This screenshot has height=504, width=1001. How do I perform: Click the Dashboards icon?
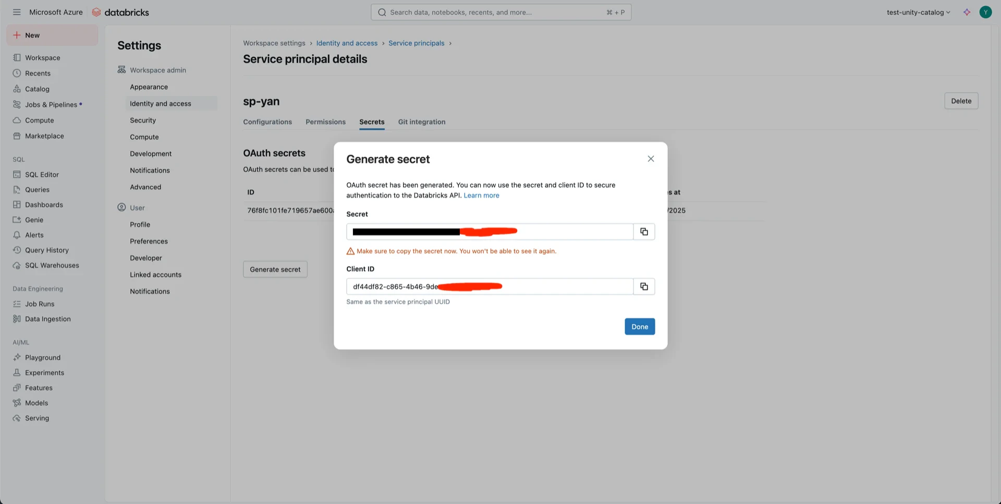[x=17, y=205]
